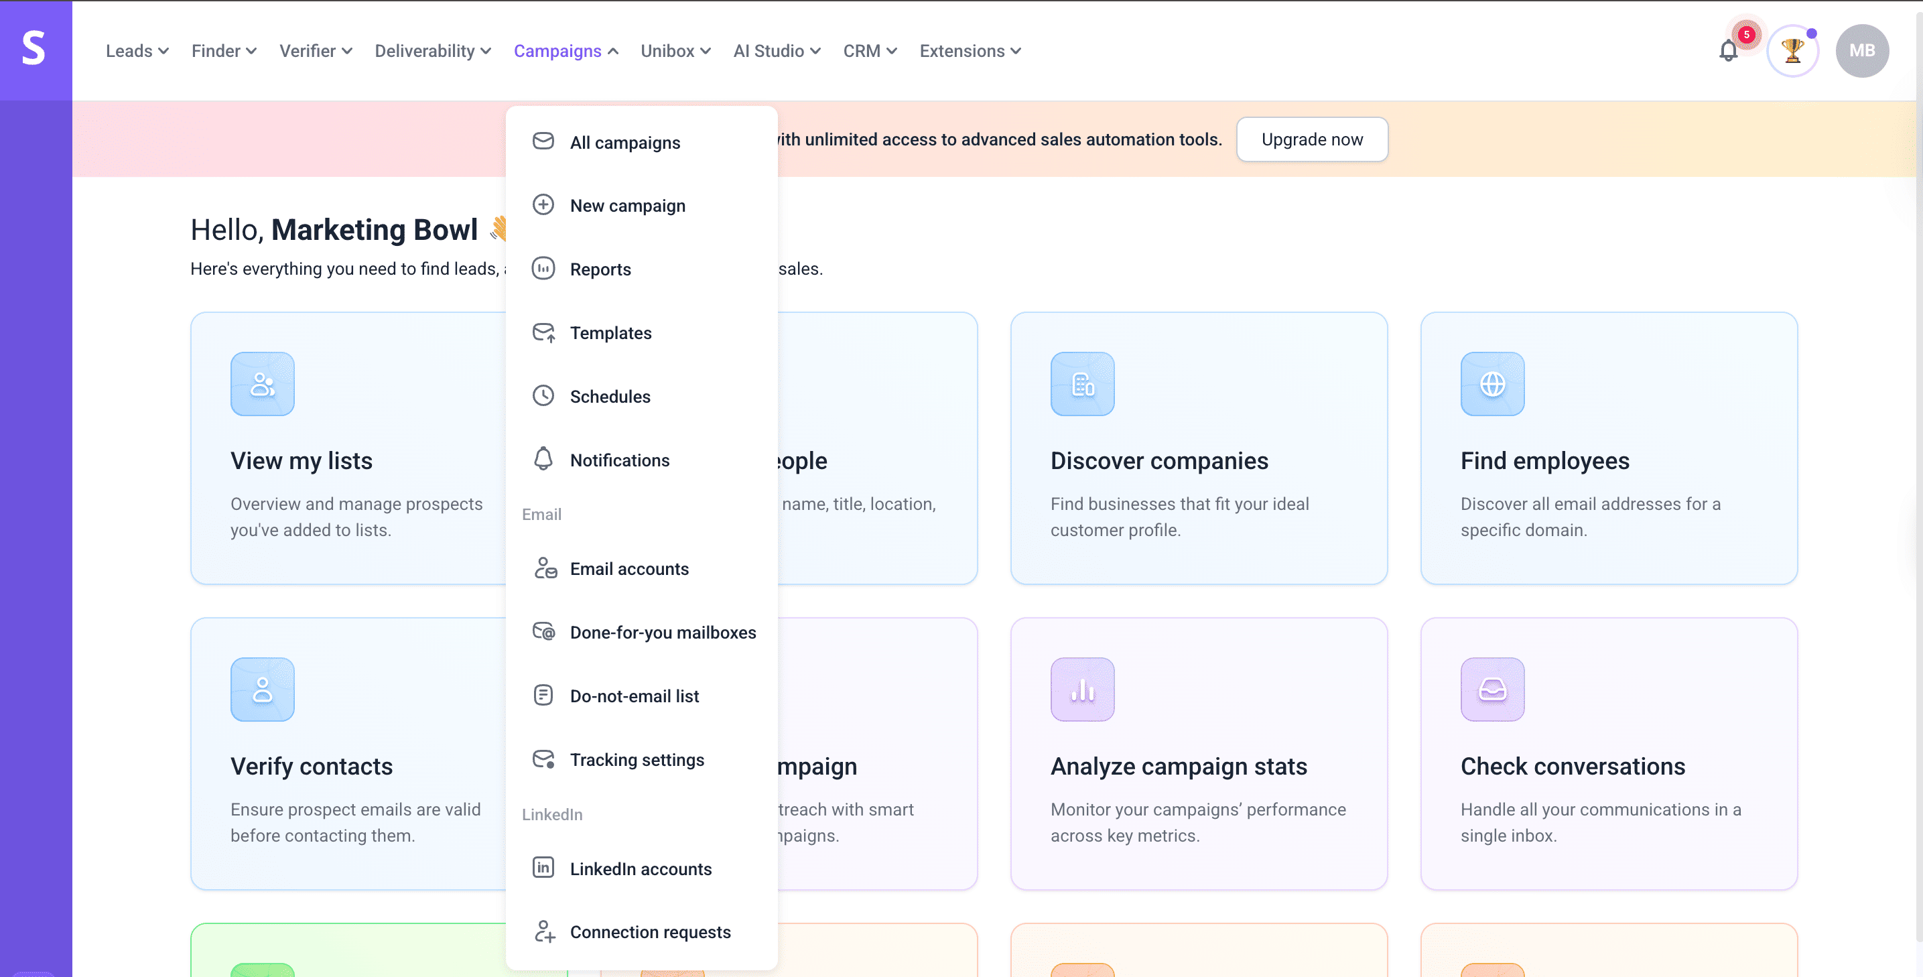1923x977 pixels.
Task: Click the globe icon on Find employees card
Action: tap(1492, 384)
